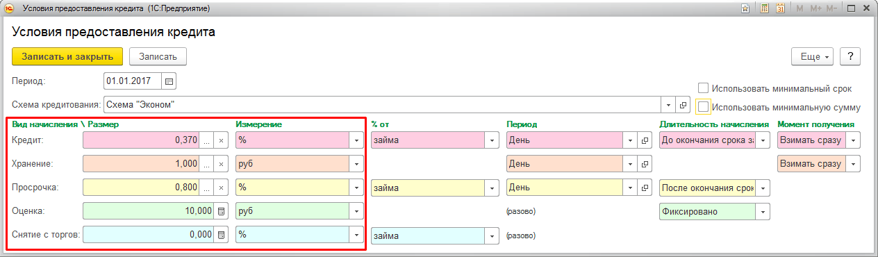Viewport: 878px width, 257px height.
Task: Click the Кредит size field 0,370
Action: [x=141, y=140]
